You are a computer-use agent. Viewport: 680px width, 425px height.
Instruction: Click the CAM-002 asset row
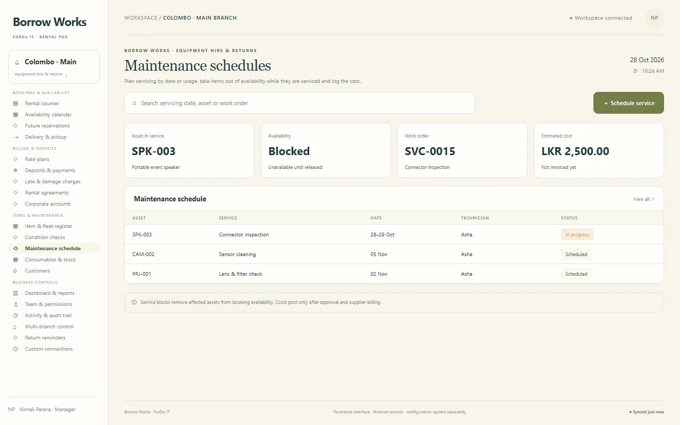(394, 254)
